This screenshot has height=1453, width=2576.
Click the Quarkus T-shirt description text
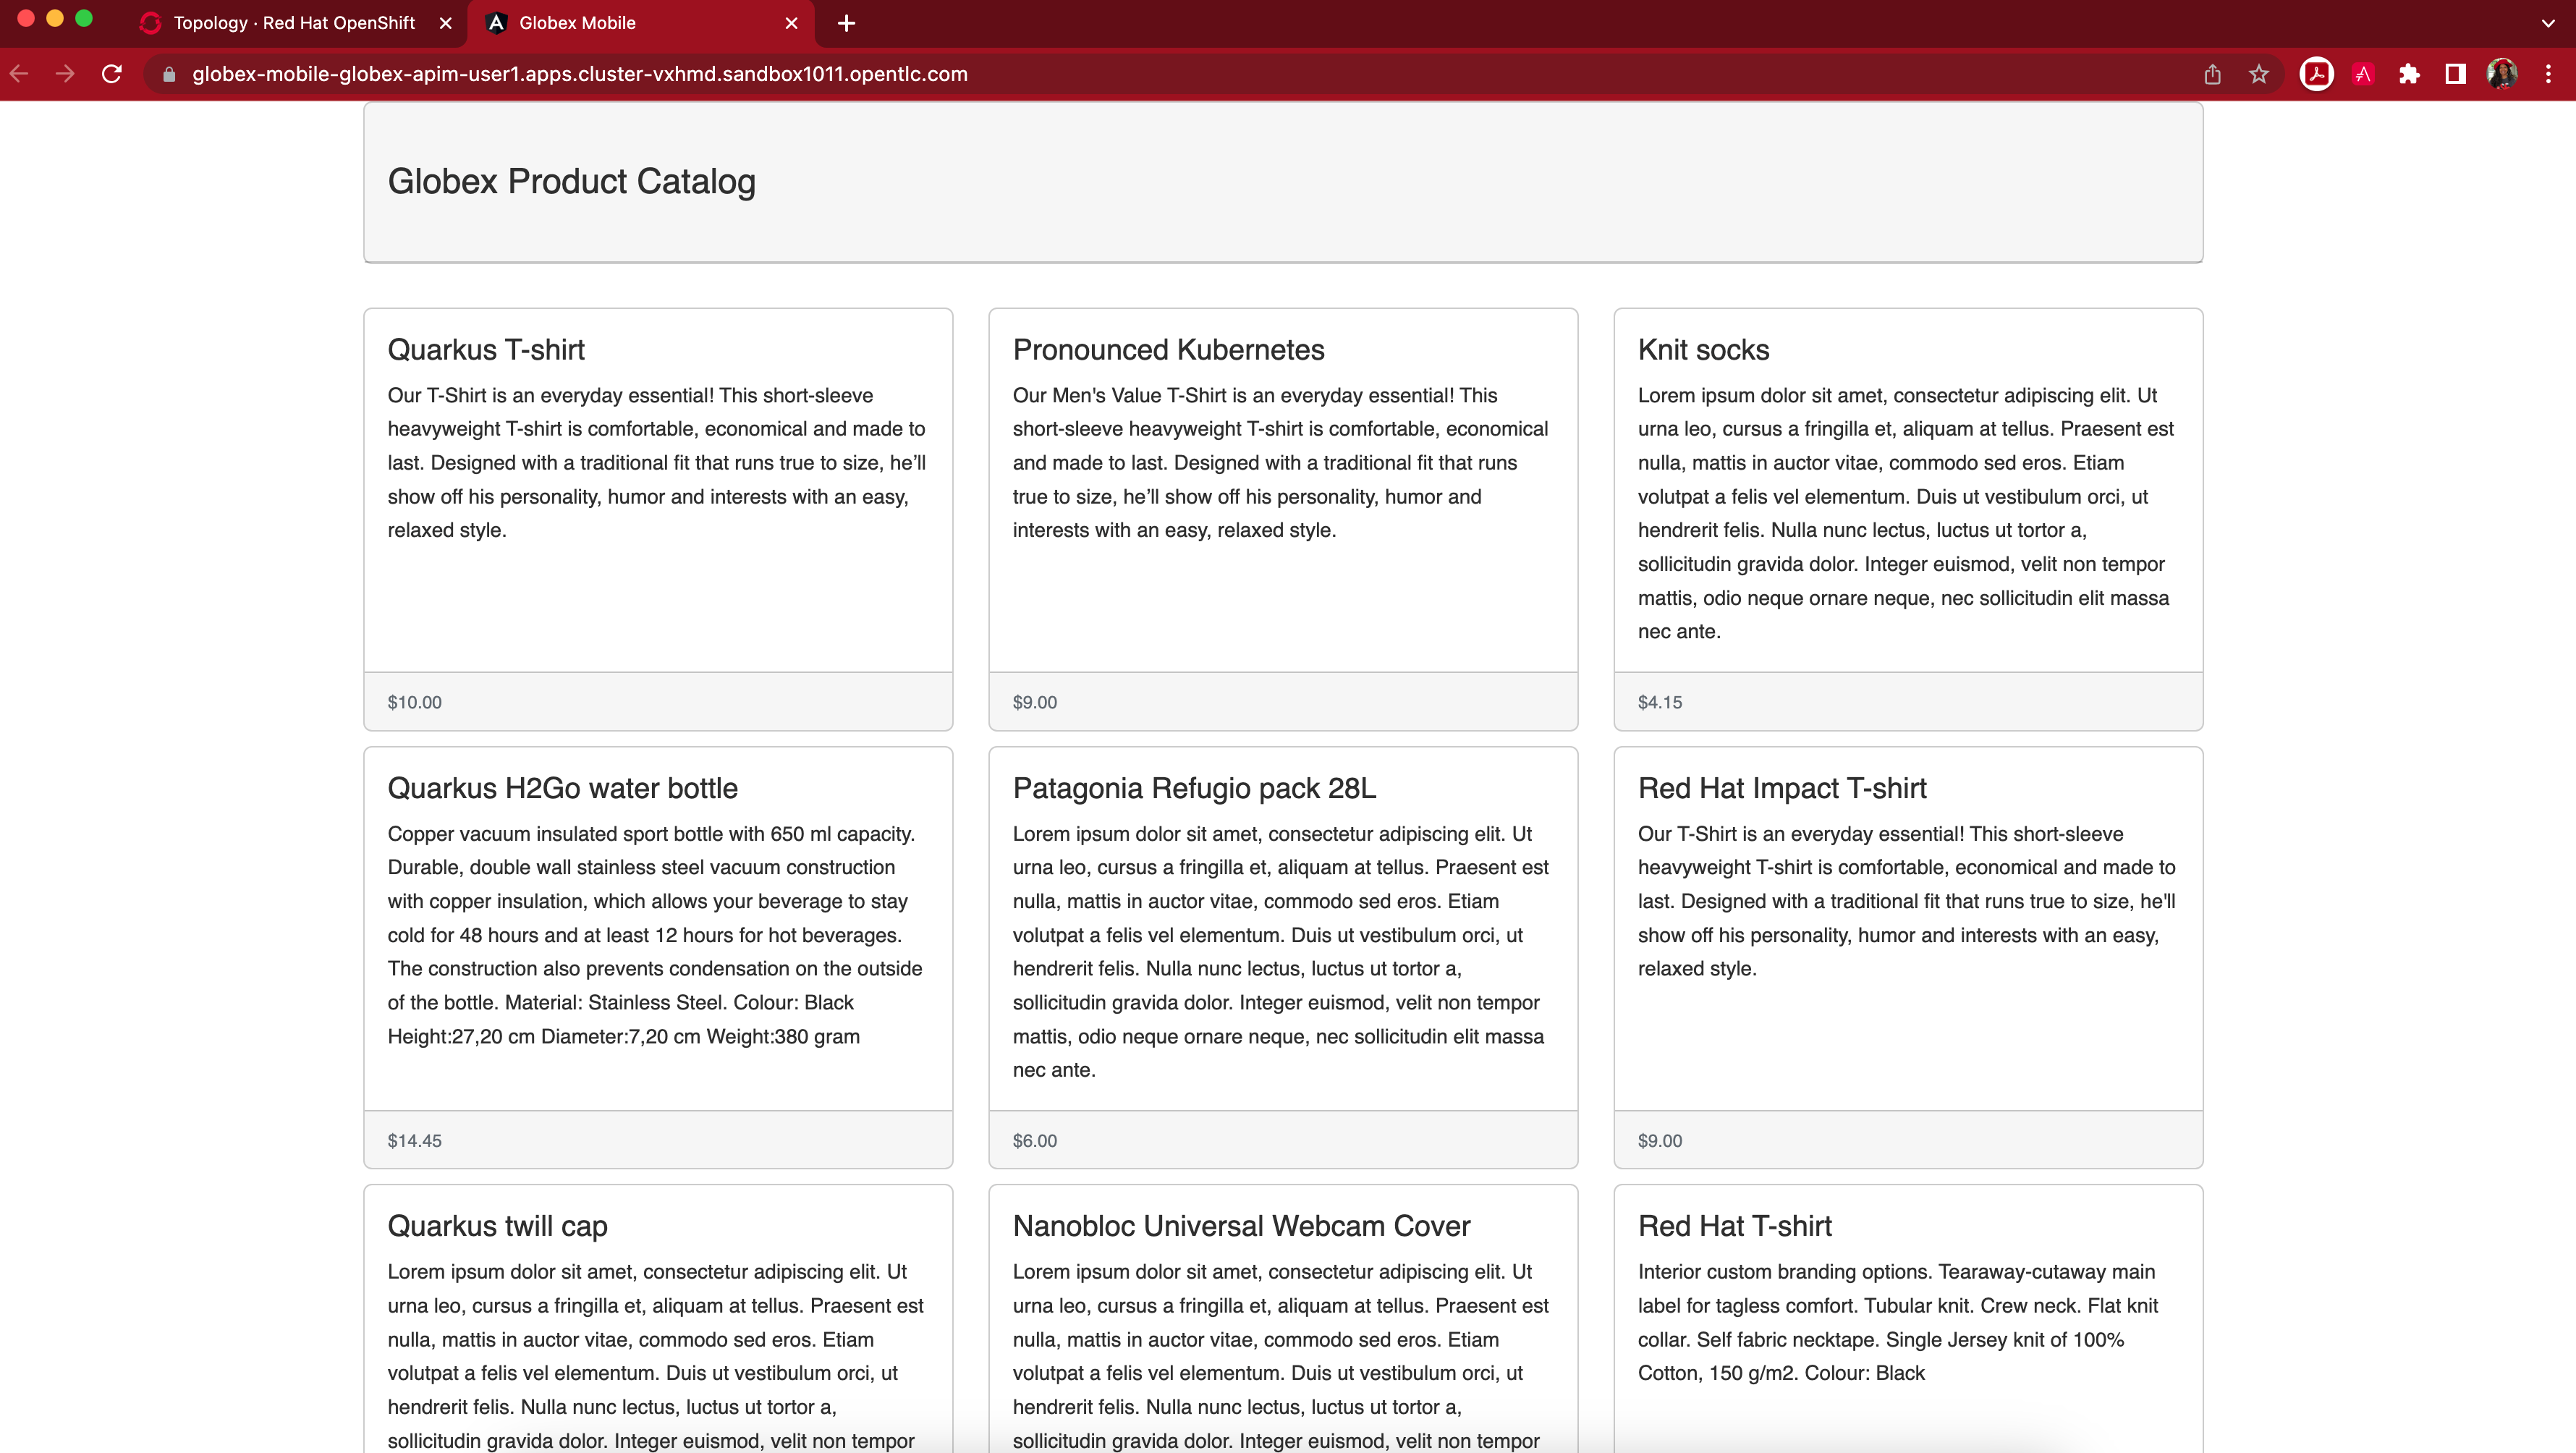[657, 463]
